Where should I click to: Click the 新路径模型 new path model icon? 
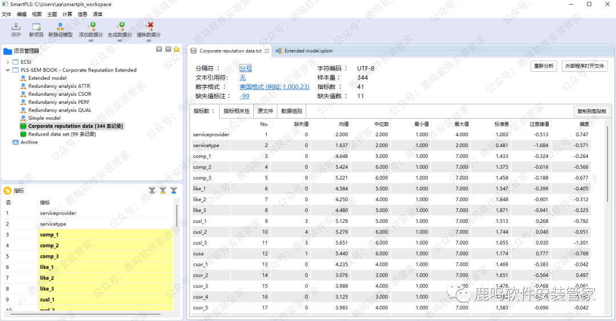click(60, 27)
